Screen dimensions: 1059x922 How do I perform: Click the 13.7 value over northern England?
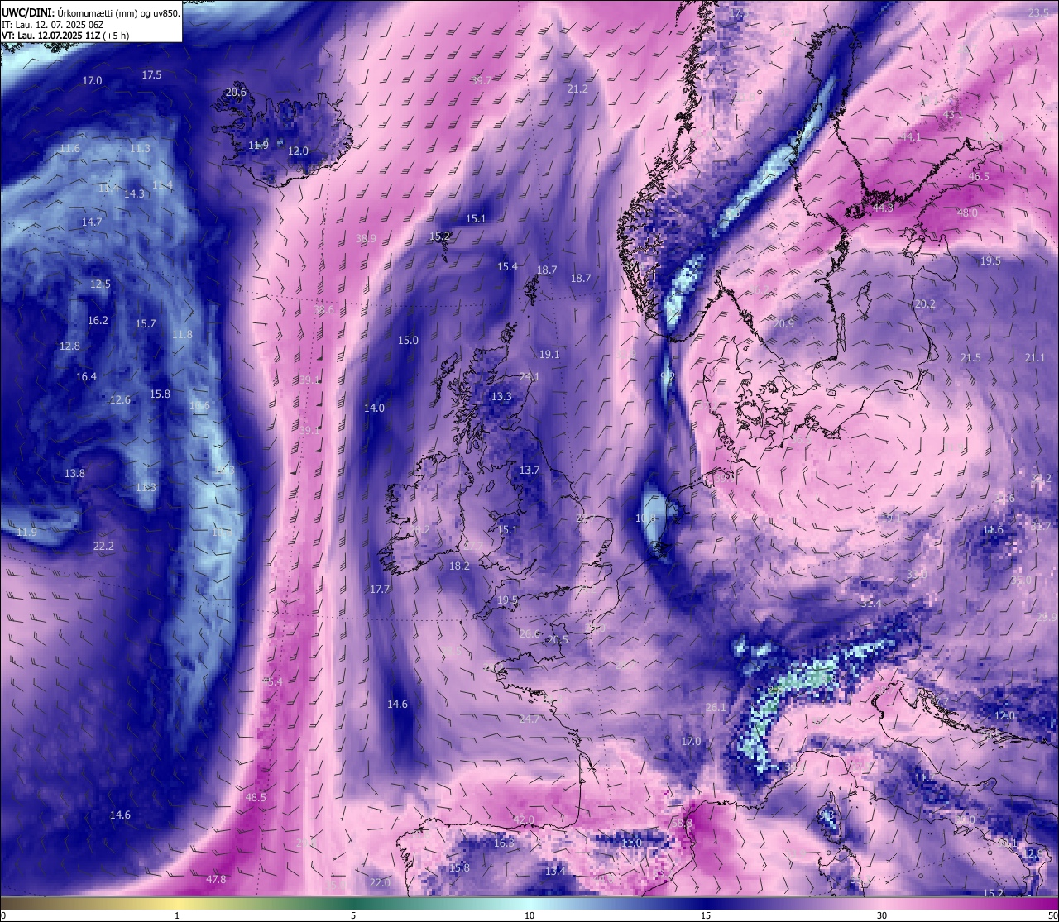529,471
